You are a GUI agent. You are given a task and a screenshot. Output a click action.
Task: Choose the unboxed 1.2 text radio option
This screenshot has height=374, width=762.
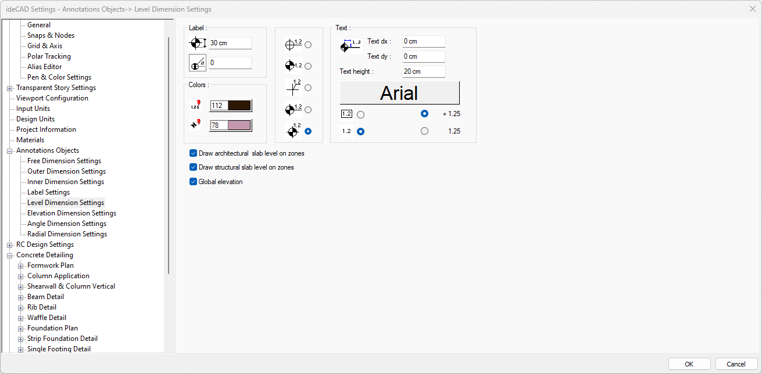point(360,131)
